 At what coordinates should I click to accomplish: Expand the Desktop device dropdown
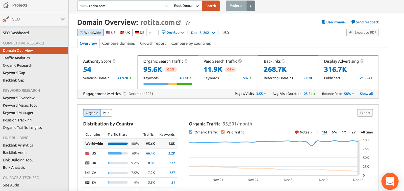(173, 33)
